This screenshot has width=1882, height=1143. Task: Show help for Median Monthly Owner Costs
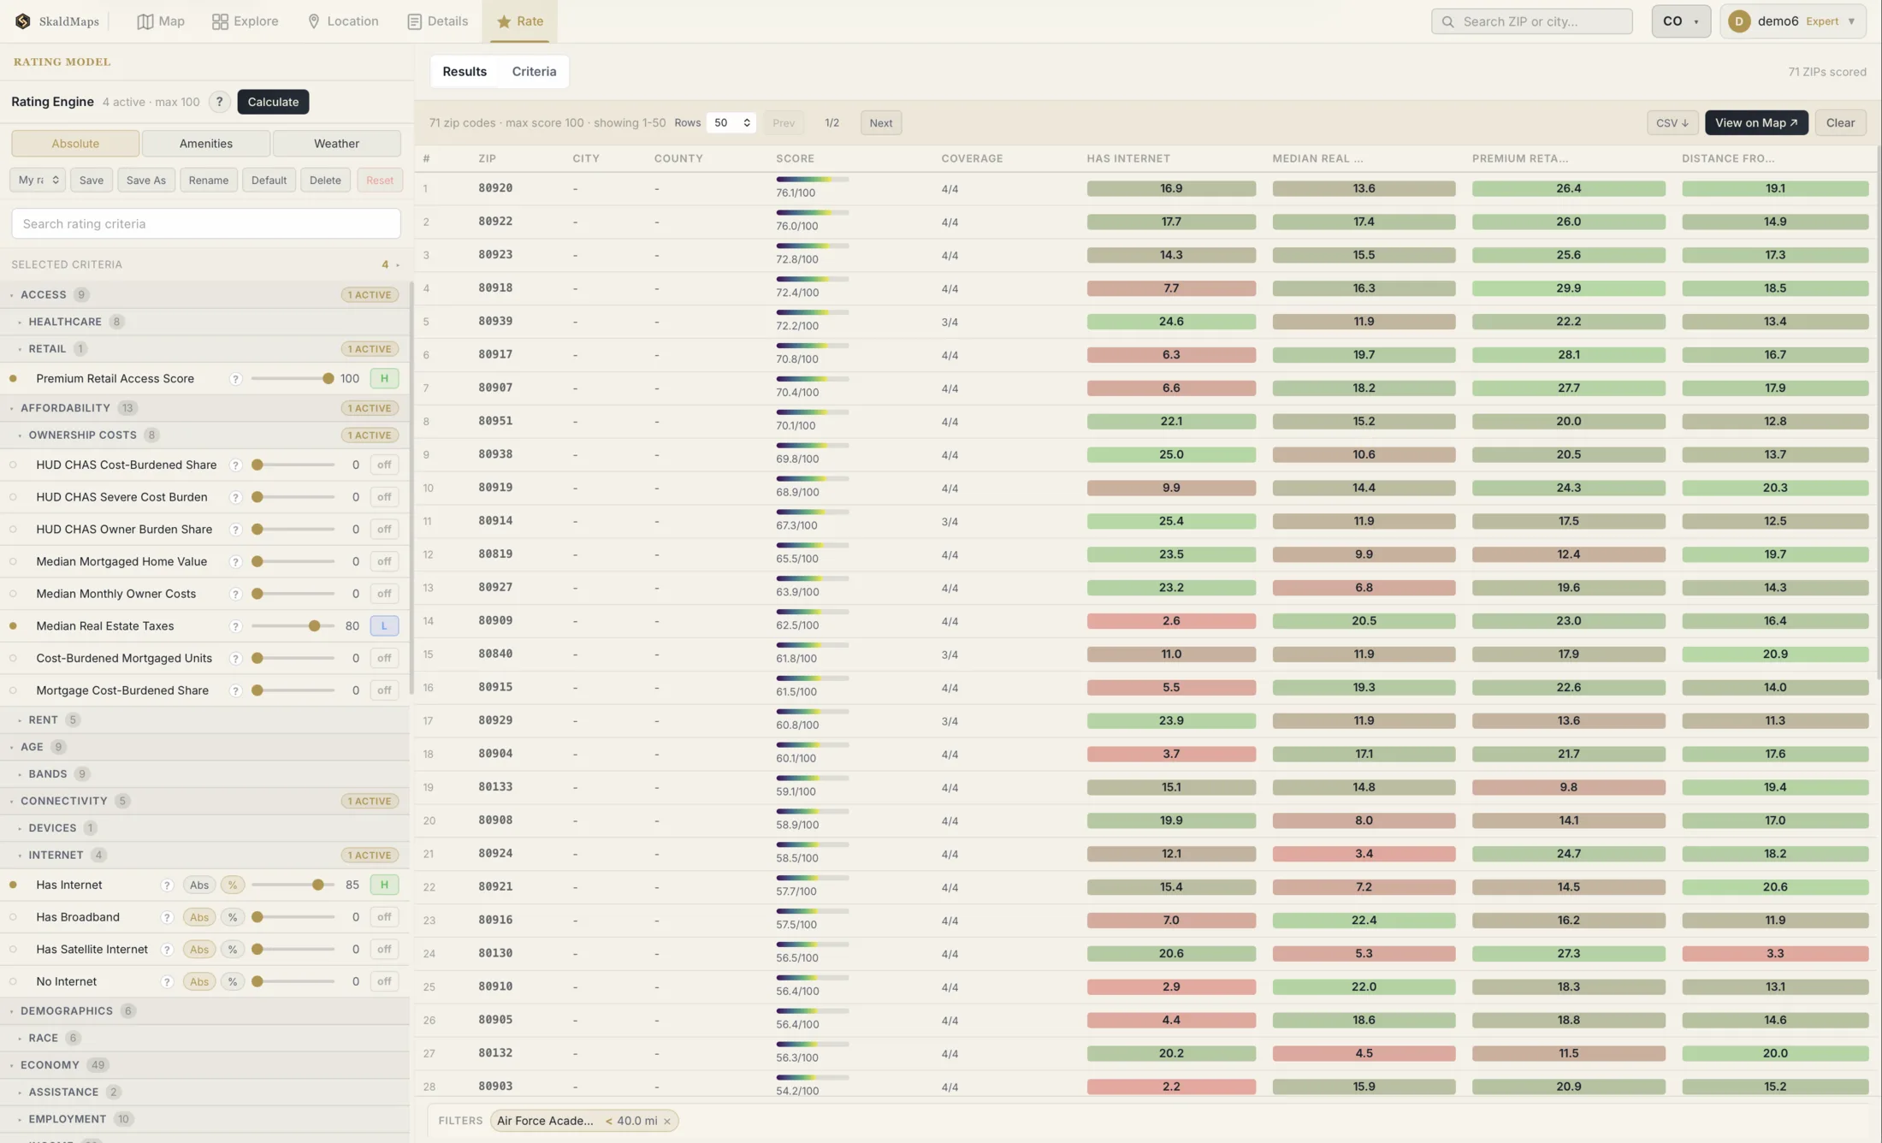click(235, 594)
